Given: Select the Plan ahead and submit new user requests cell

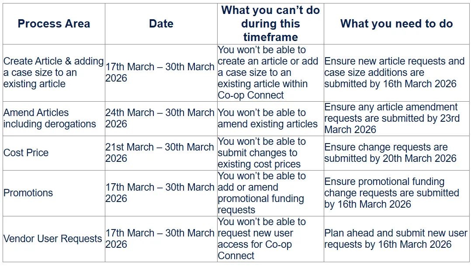Looking at the screenshot, I should [x=397, y=239].
